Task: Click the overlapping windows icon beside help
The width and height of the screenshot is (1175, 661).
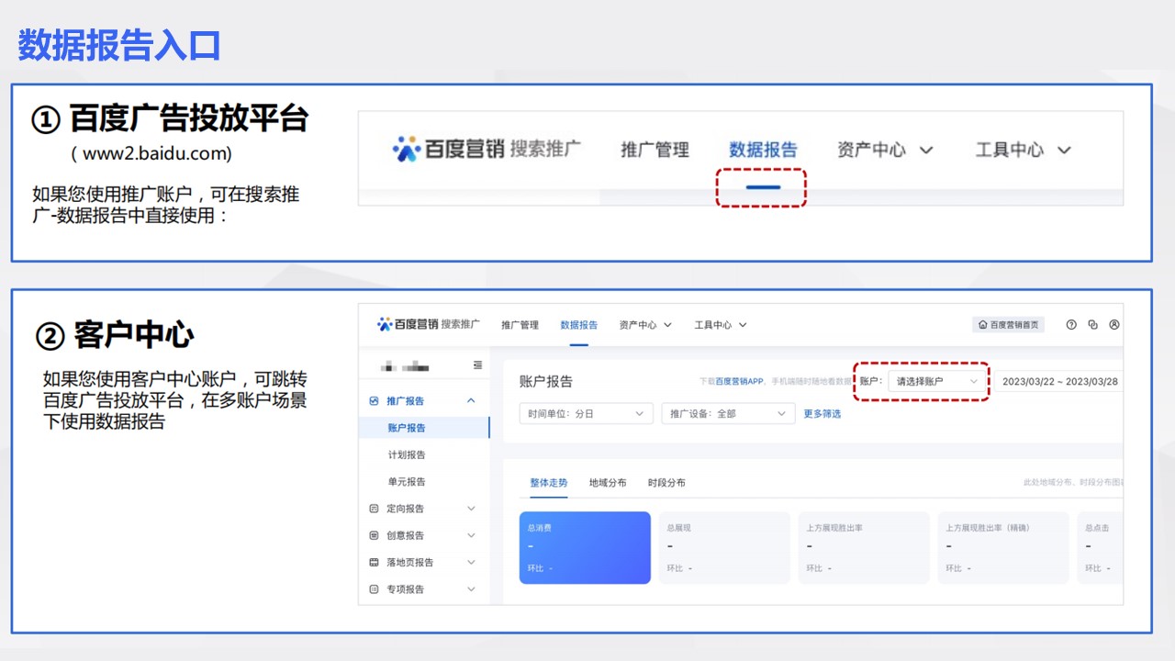Action: [1092, 325]
